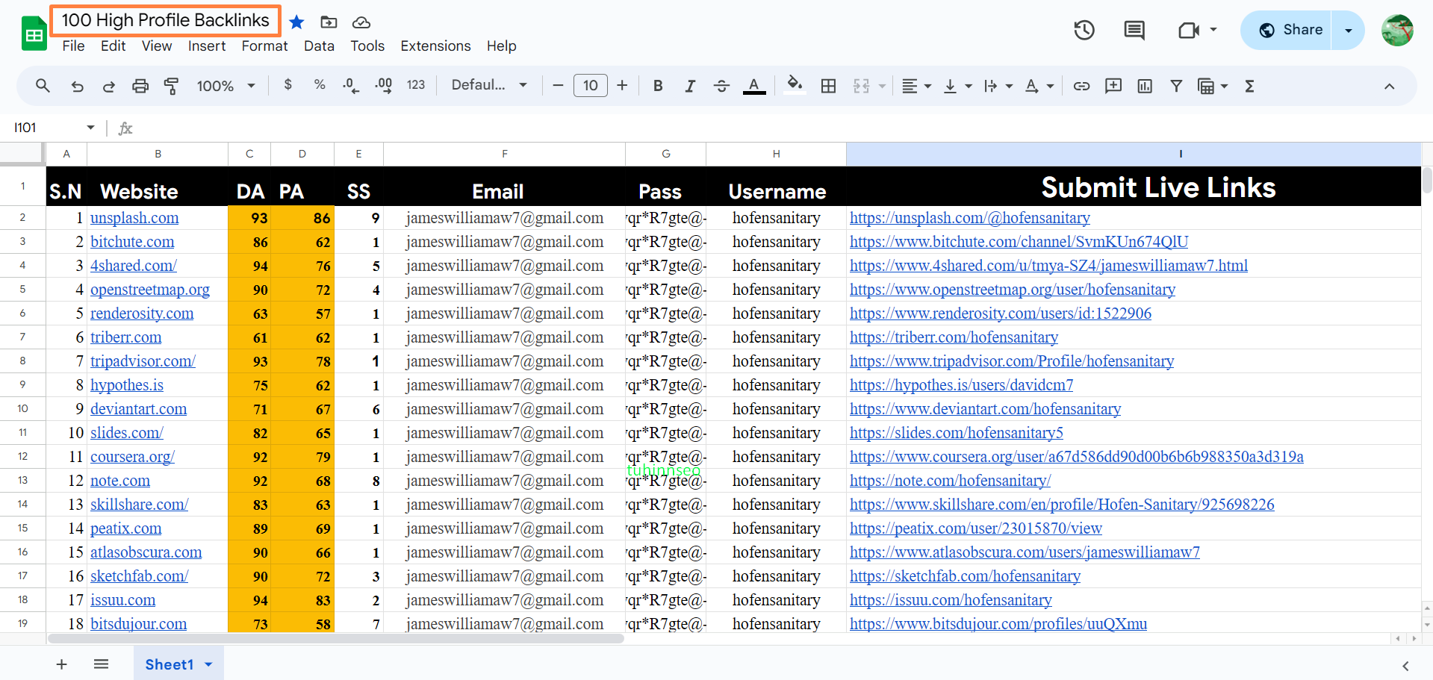Click the font size input box
Viewport: 1433px width, 680px height.
click(590, 86)
